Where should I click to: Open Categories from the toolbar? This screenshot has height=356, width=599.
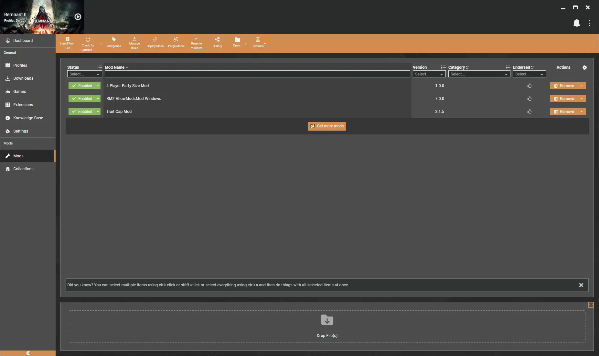(x=114, y=43)
